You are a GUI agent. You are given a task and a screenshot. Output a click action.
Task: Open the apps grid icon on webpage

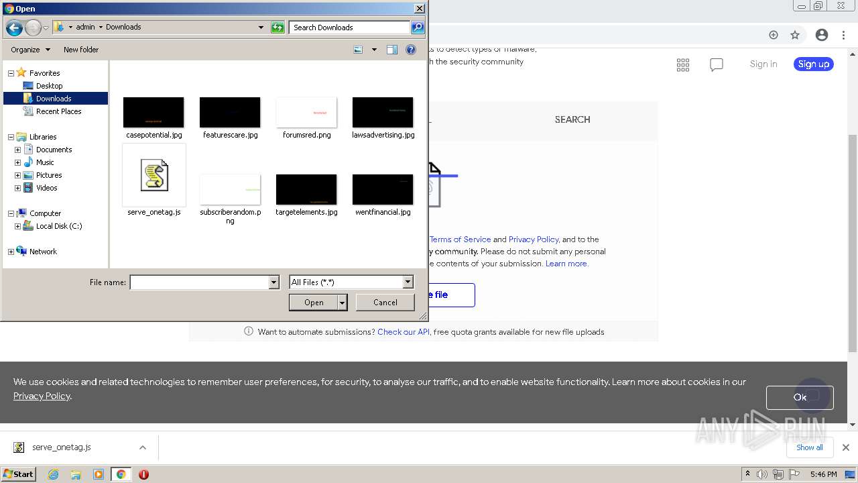tap(683, 64)
